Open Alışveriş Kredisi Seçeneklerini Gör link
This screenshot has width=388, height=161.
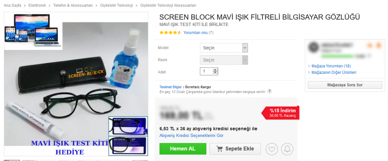click(x=192, y=135)
